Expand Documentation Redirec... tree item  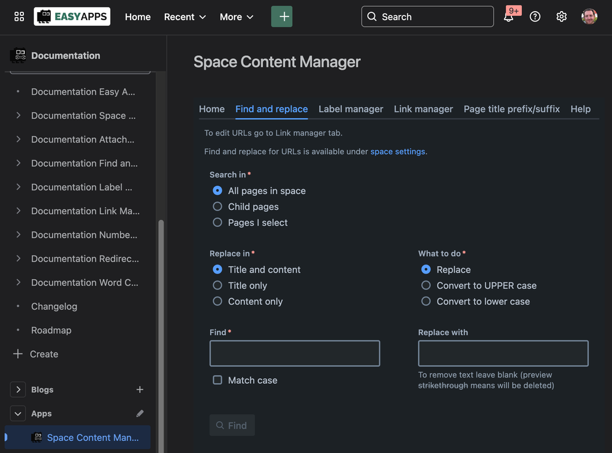(x=18, y=258)
